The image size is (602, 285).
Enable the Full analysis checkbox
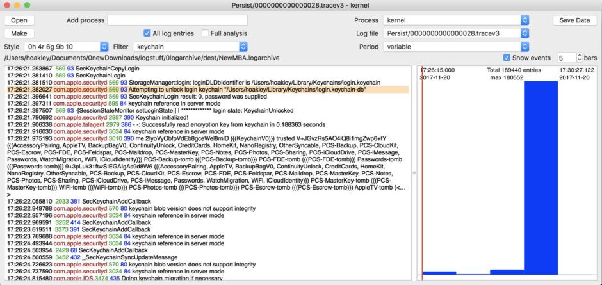tap(205, 33)
